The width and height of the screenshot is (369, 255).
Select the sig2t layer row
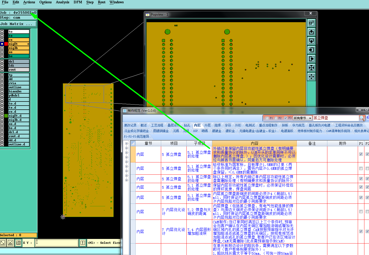pos(19,44)
